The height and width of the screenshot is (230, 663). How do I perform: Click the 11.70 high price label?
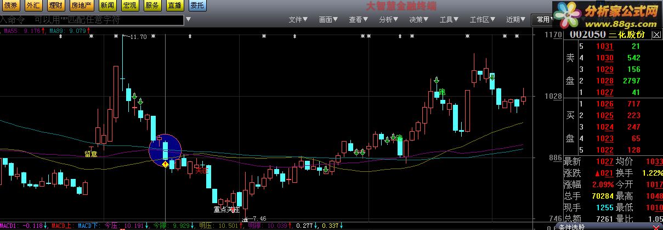point(139,37)
